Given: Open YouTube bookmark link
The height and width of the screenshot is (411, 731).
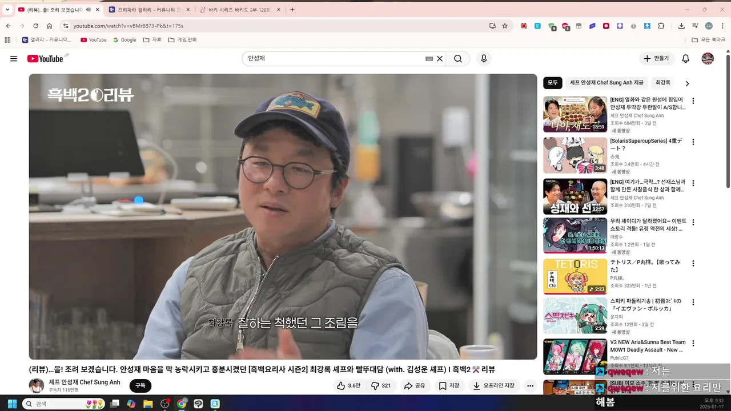Looking at the screenshot, I should click(x=94, y=40).
